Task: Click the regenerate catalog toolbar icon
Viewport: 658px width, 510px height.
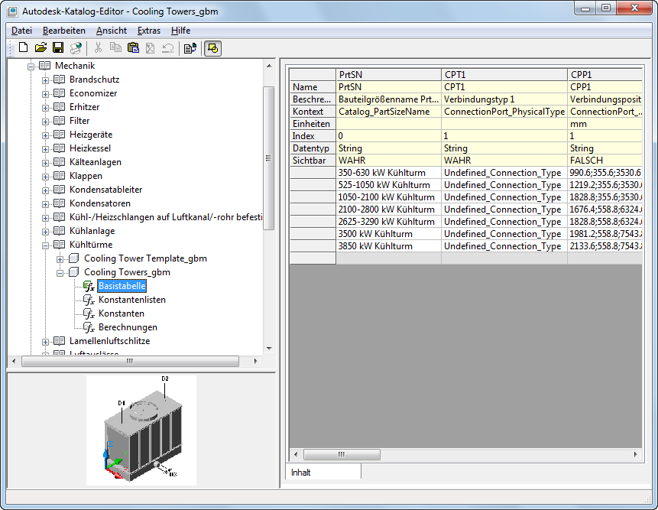Action: [x=76, y=48]
